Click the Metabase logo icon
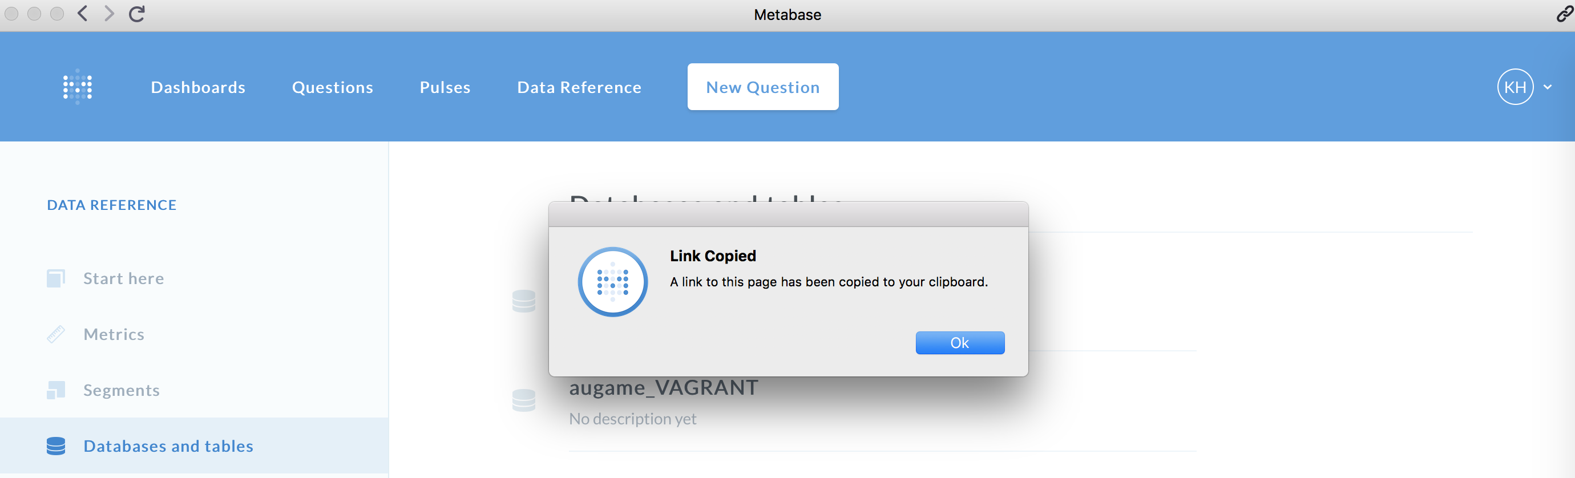The image size is (1575, 478). (78, 87)
